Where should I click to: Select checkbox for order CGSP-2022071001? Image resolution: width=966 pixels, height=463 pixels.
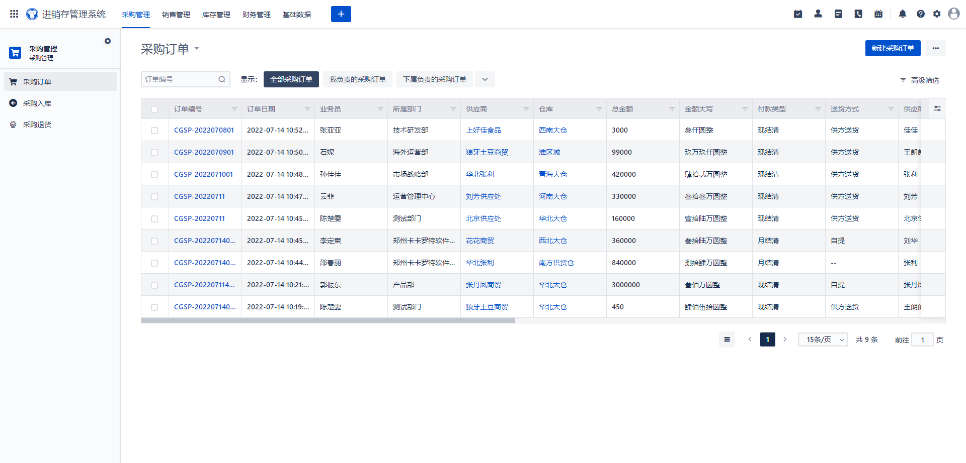[x=154, y=175]
